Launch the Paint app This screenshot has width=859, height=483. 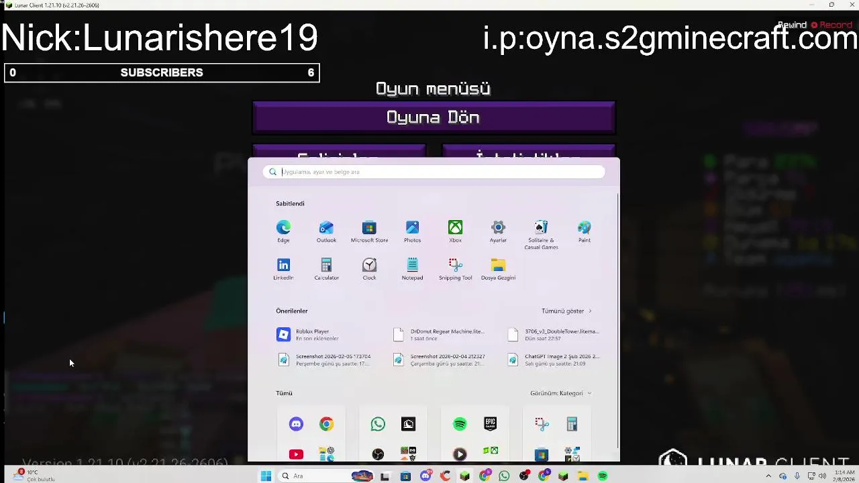pos(584,231)
